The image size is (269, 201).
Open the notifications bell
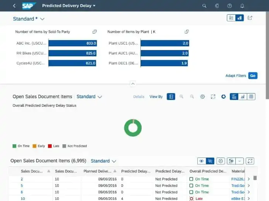(x=242, y=6)
